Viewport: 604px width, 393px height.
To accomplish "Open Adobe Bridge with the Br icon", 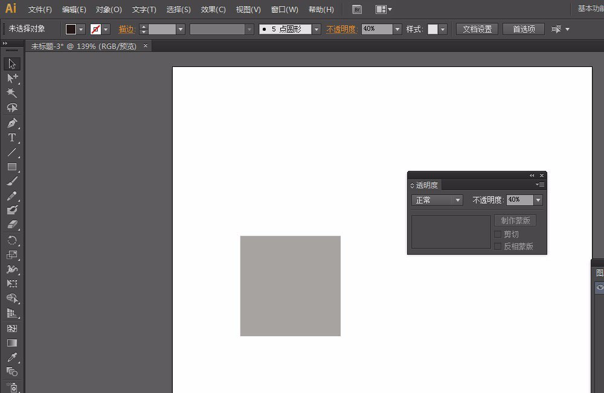I will coord(357,10).
